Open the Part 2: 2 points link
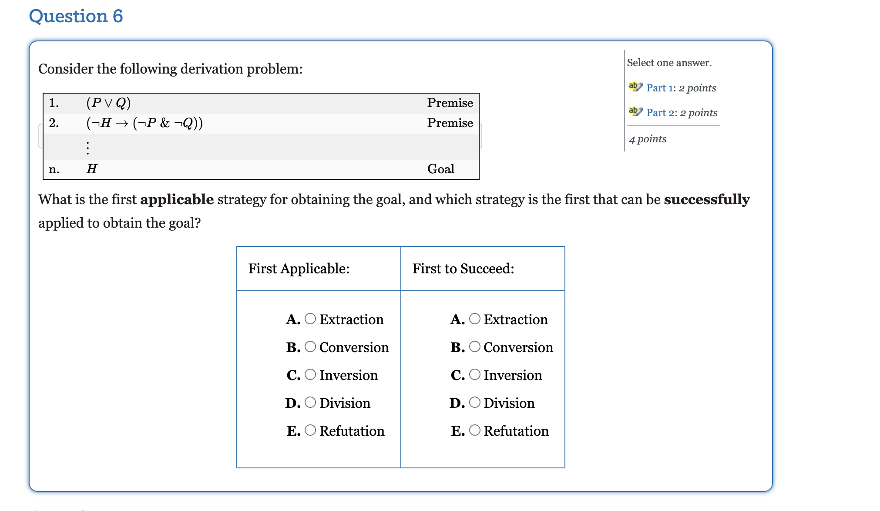The width and height of the screenshot is (880, 511). (x=680, y=112)
